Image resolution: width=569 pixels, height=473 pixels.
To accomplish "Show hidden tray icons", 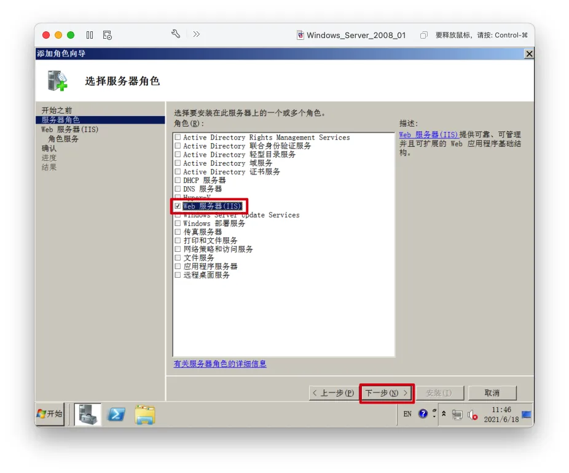I will [444, 413].
